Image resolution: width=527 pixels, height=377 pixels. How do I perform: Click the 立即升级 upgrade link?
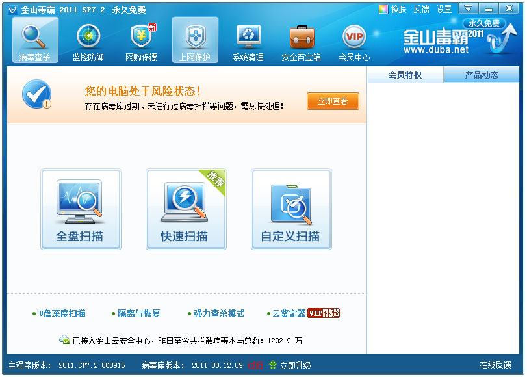point(296,365)
